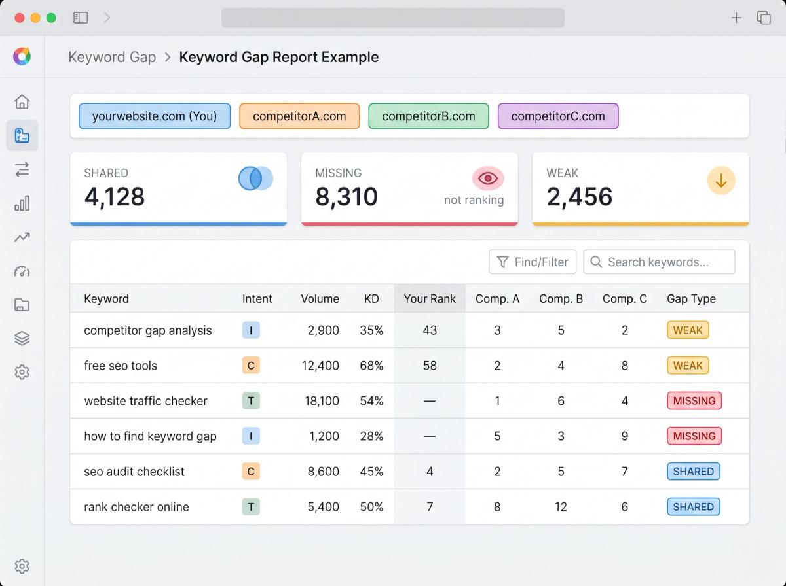Sort by the Intent column header
786x586 pixels.
[x=257, y=299]
